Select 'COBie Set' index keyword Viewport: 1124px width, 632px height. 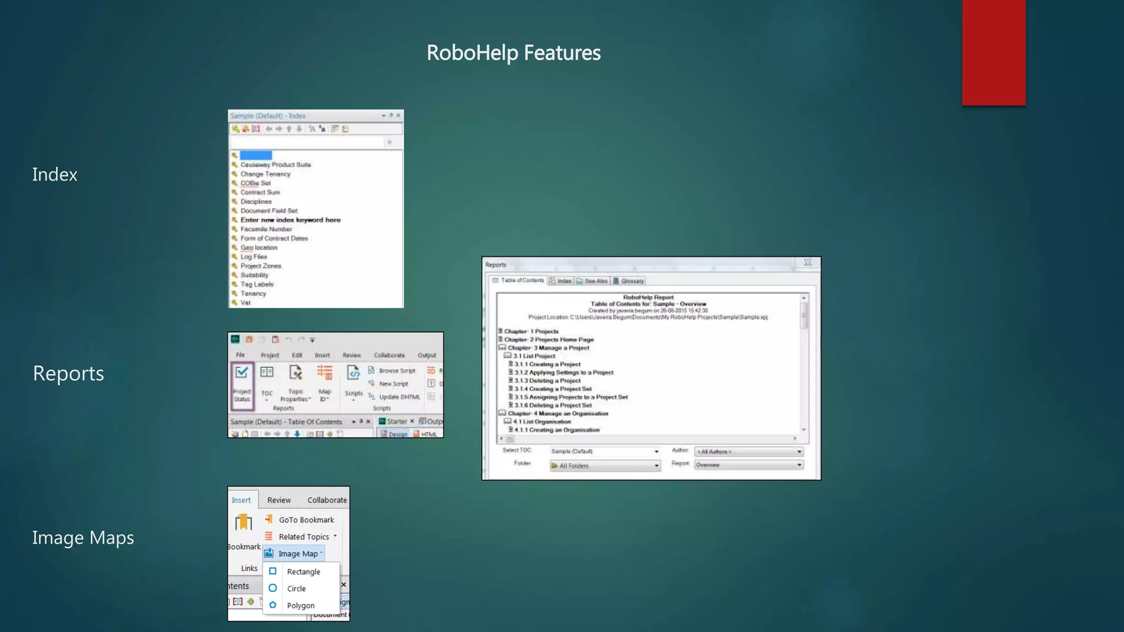pos(255,183)
